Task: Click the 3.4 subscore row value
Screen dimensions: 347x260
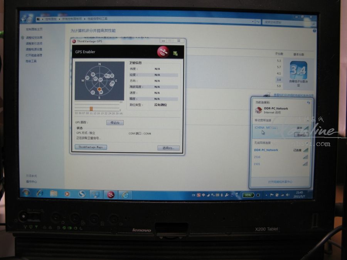Action: (279, 80)
